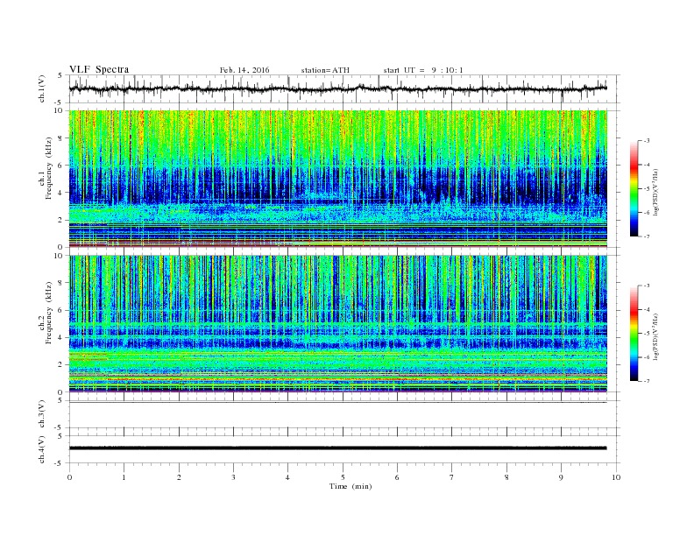
Task: Click the "-3" tick on ch.1 colorbar
Action: point(646,141)
